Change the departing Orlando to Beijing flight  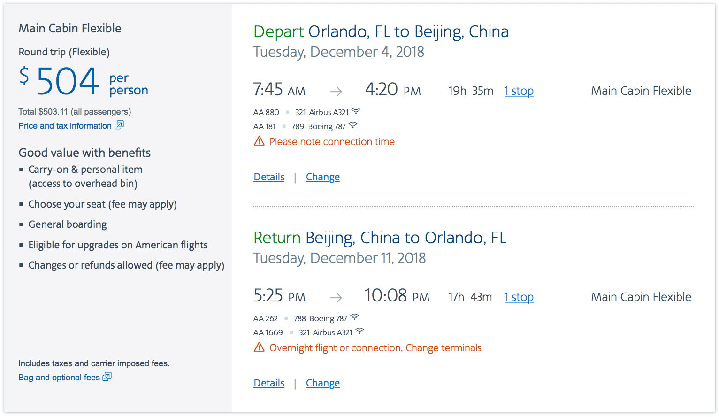(x=323, y=177)
